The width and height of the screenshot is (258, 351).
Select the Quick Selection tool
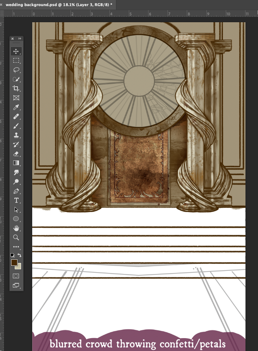point(16,79)
